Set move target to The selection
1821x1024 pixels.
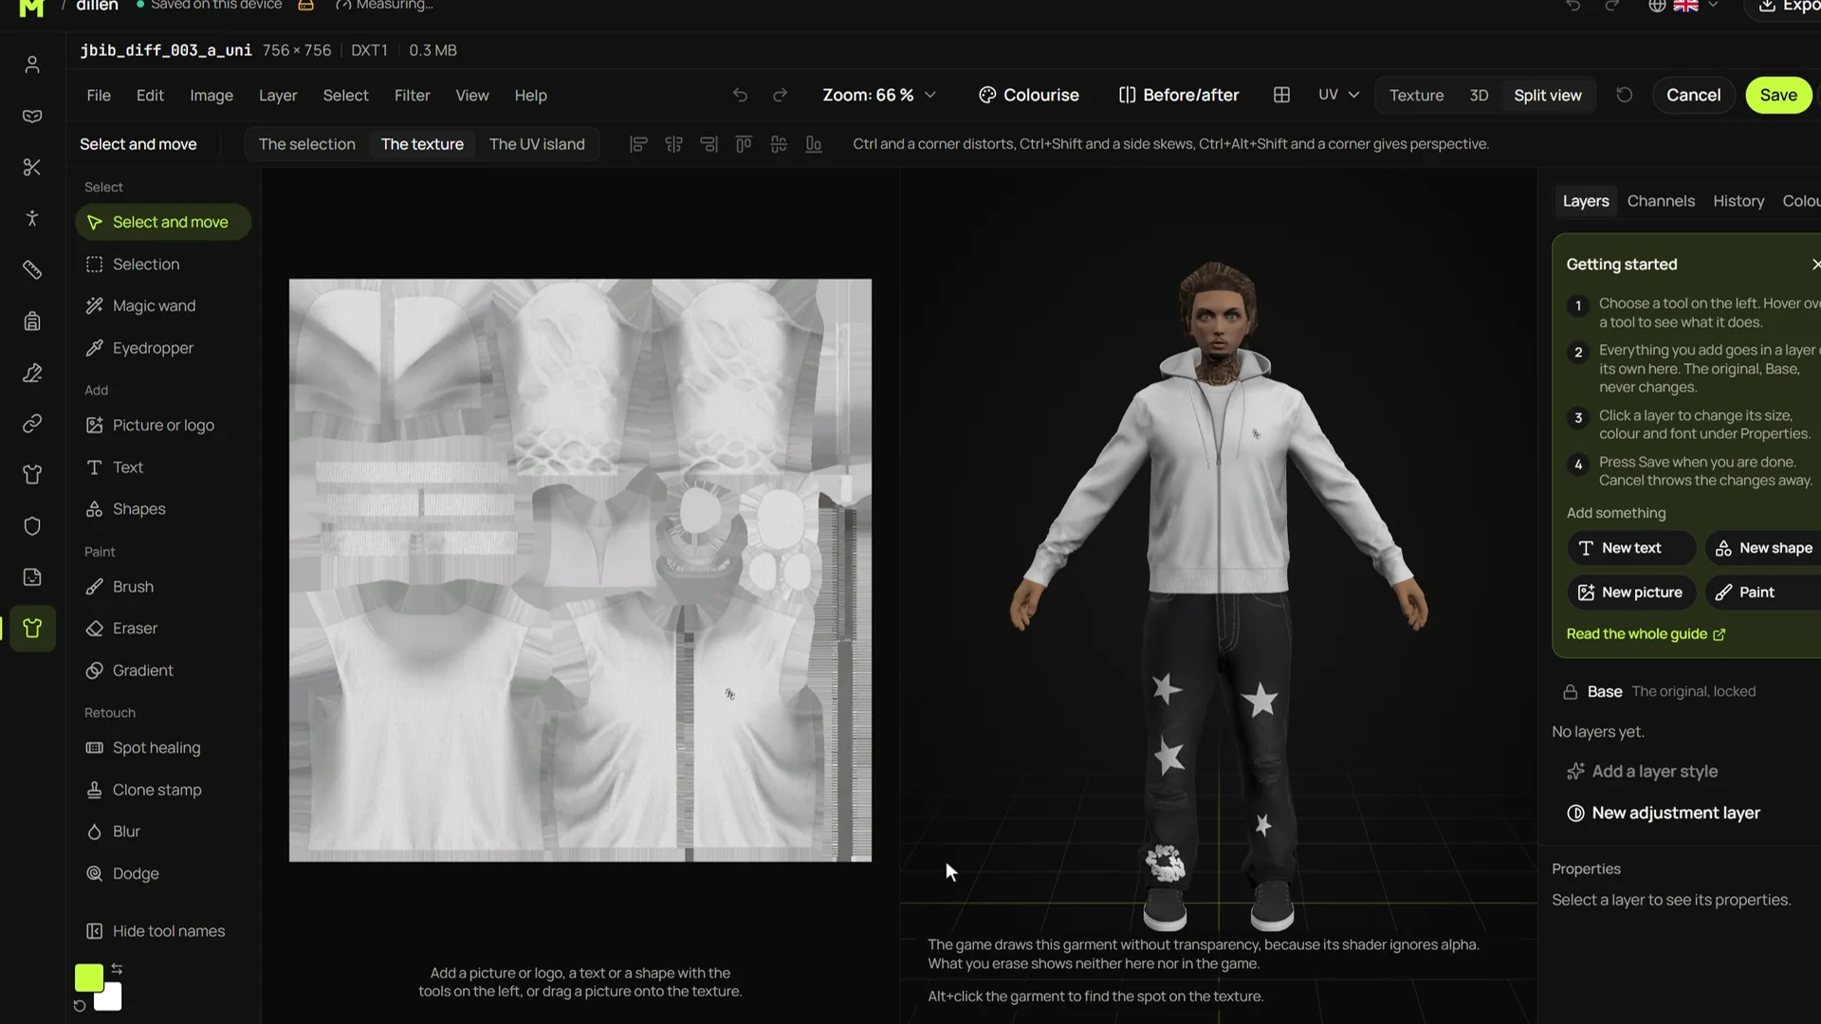click(306, 144)
